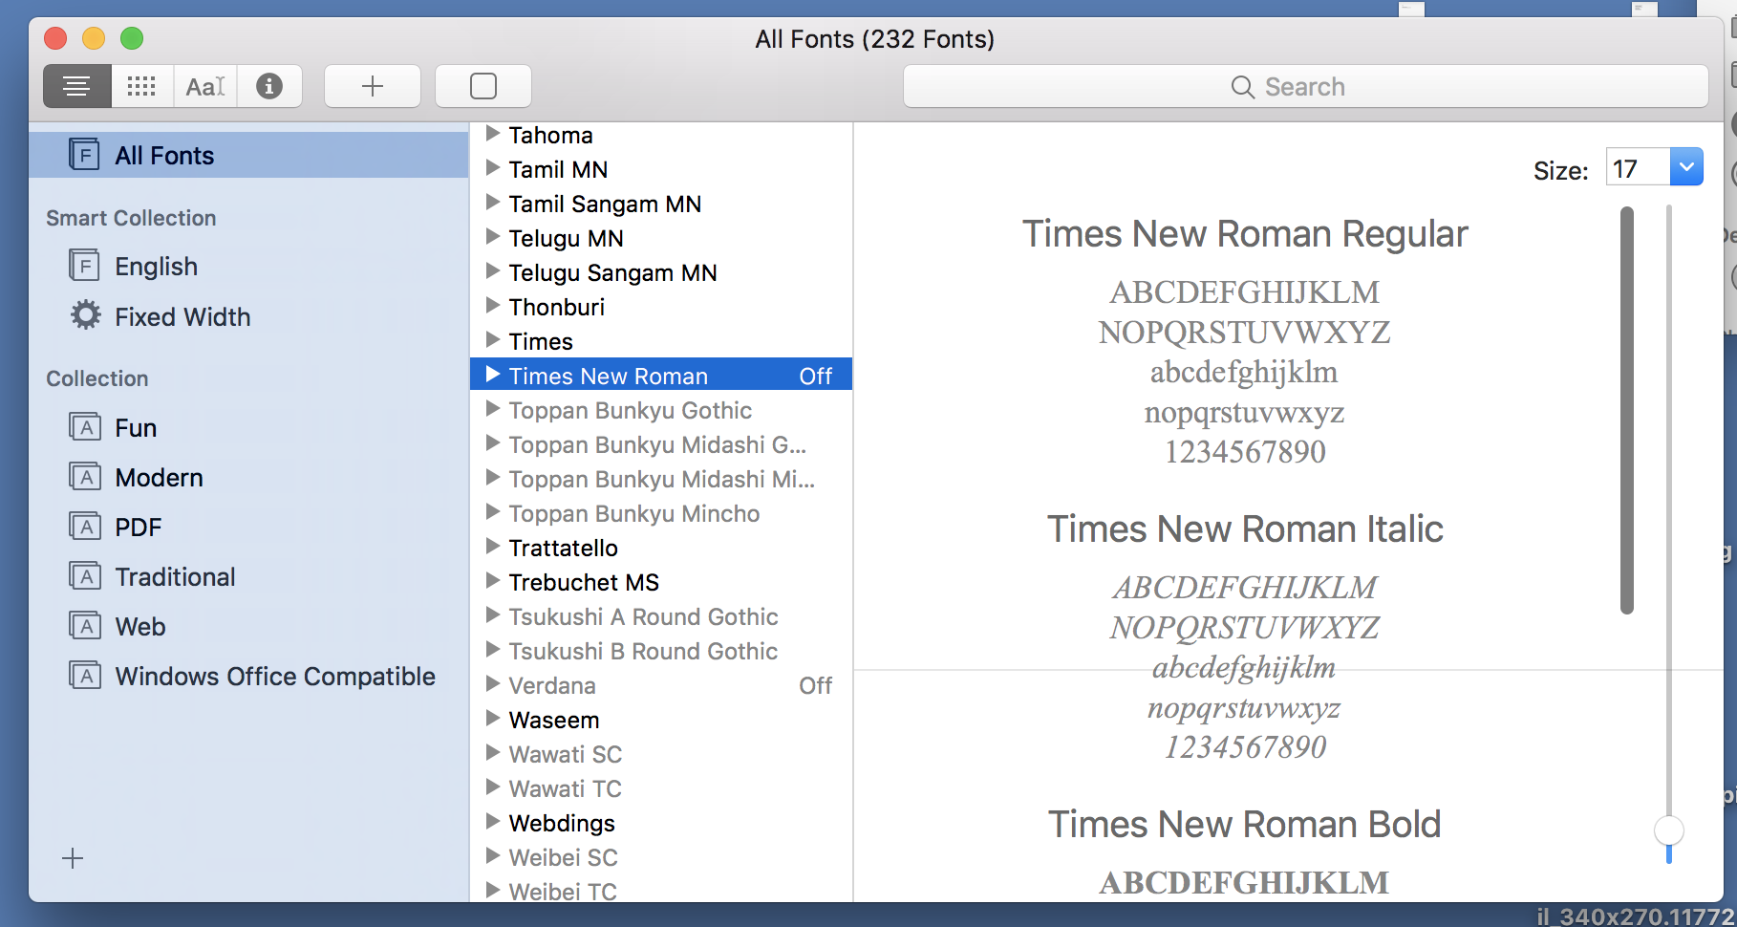
Task: Expand the Trebuchet MS family
Action: (x=493, y=581)
